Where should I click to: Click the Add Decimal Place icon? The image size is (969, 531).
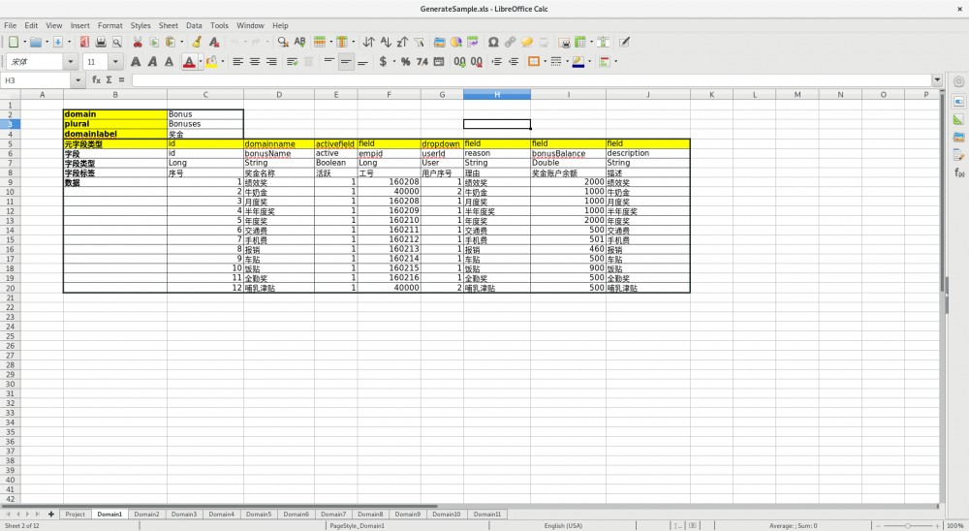click(x=459, y=61)
